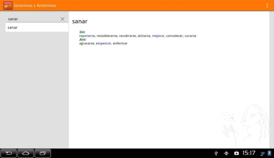
Task: Tap the USB connection status icon
Action: click(x=216, y=153)
